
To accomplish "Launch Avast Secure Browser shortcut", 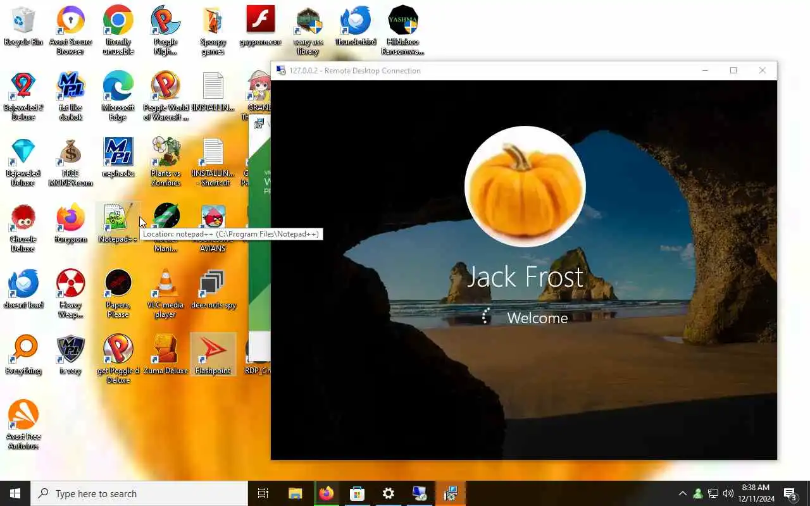I will [x=70, y=30].
